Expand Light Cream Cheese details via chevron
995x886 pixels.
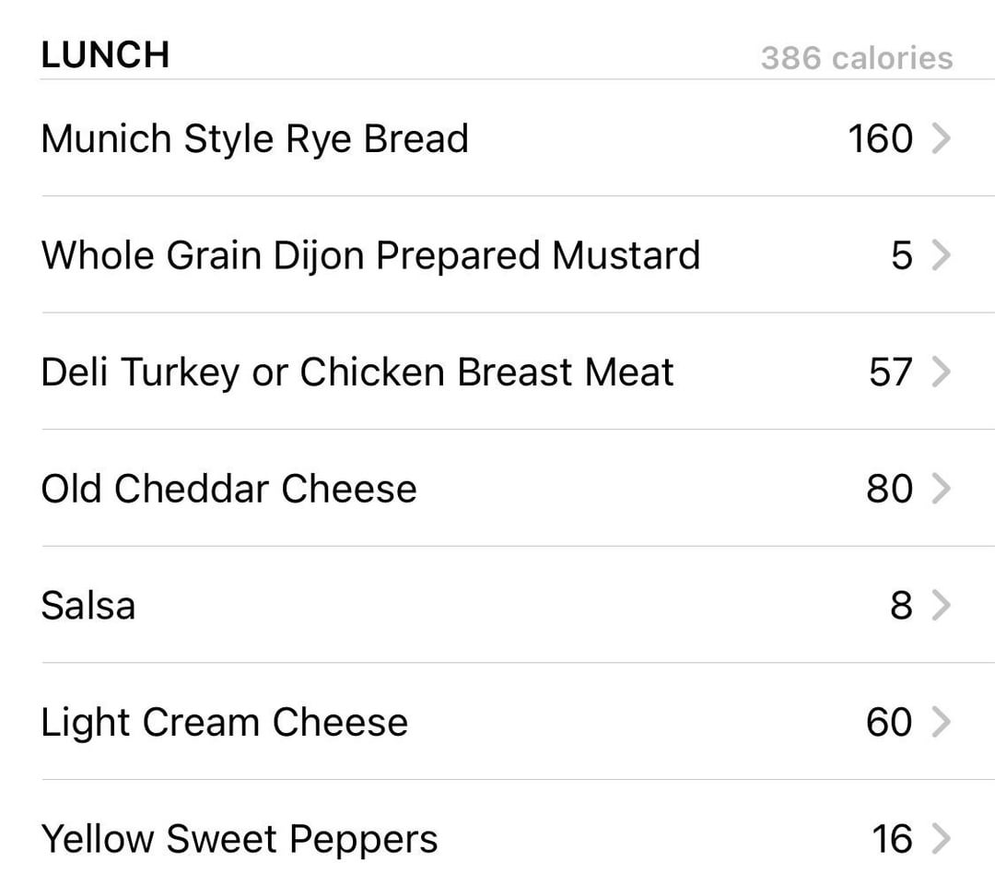point(941,722)
